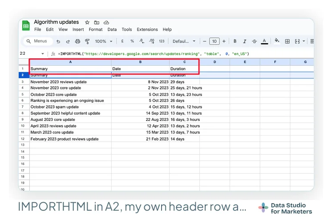Increase font size with plus button

click(x=224, y=41)
